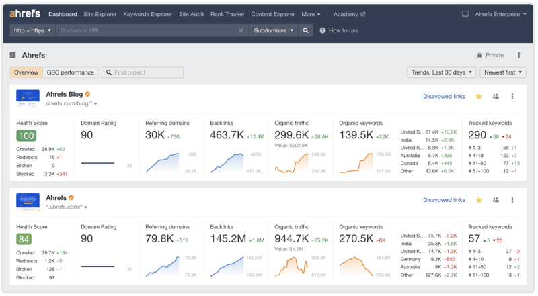The height and width of the screenshot is (296, 538).
Task: Click Ahrefs referring domains 79.8K value
Action: (x=159, y=238)
